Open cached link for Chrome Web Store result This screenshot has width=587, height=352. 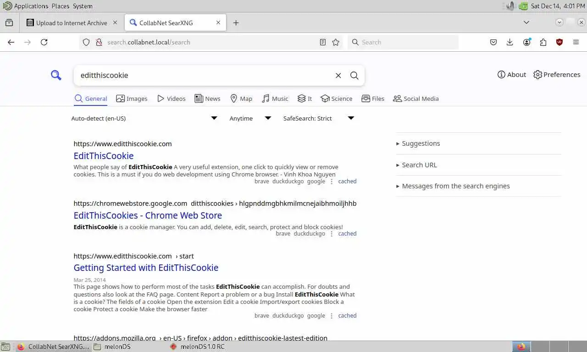(x=347, y=234)
